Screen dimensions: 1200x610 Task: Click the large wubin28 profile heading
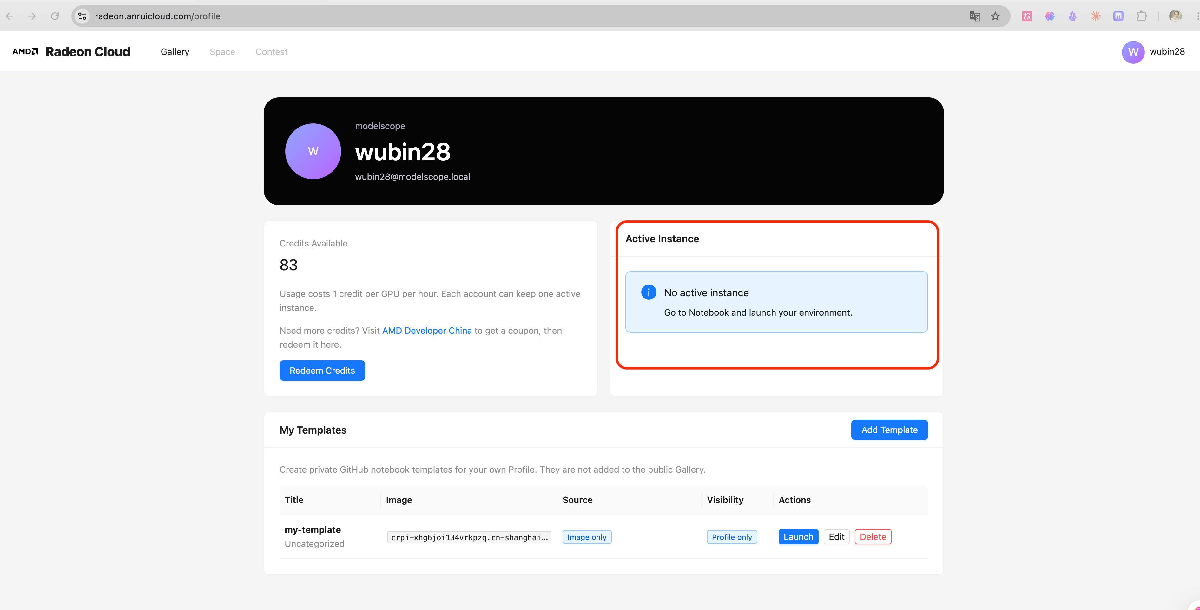click(x=403, y=152)
